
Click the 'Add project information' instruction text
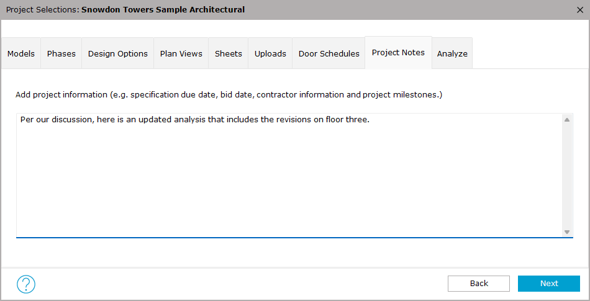pos(229,95)
